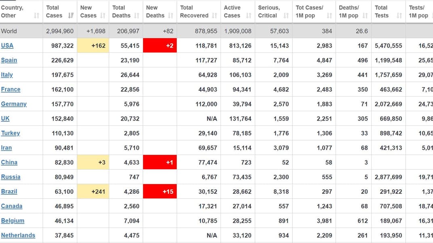
Task: Click Brazil new deaths red cell
Action: click(160, 191)
